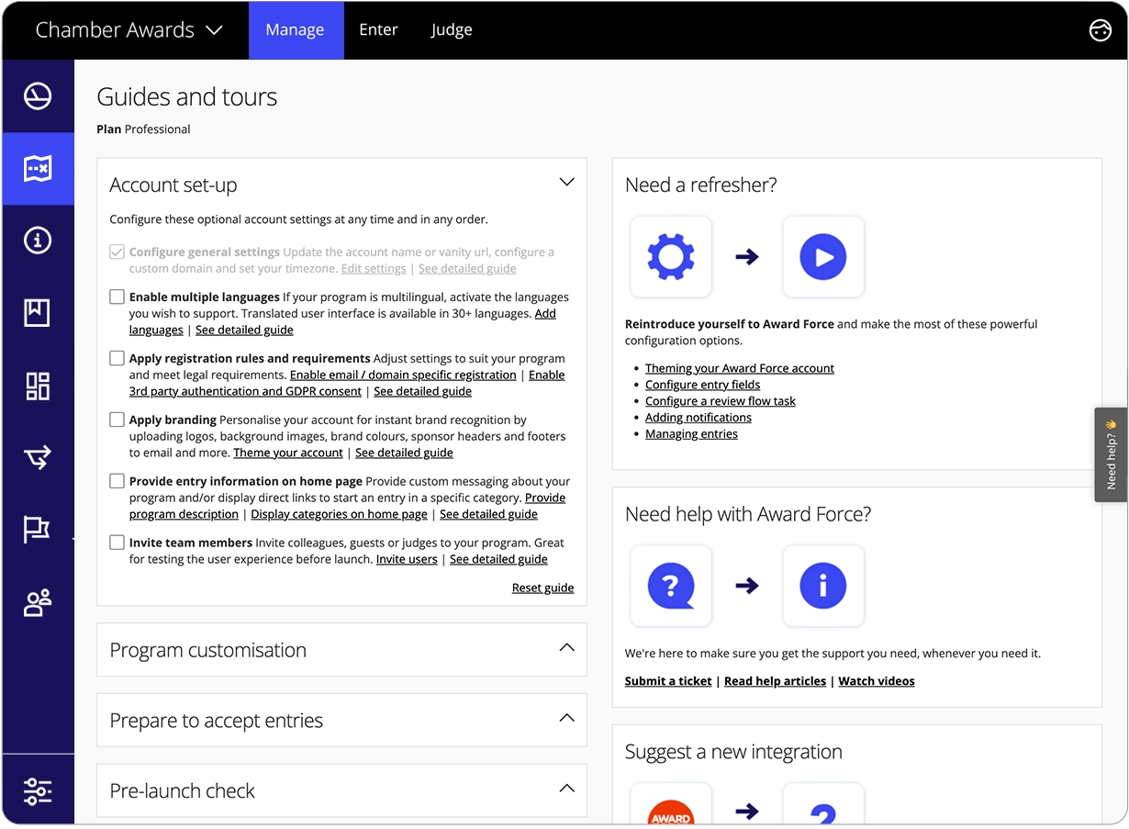The image size is (1129, 829).
Task: Open the Need help side panel
Action: point(1111,454)
